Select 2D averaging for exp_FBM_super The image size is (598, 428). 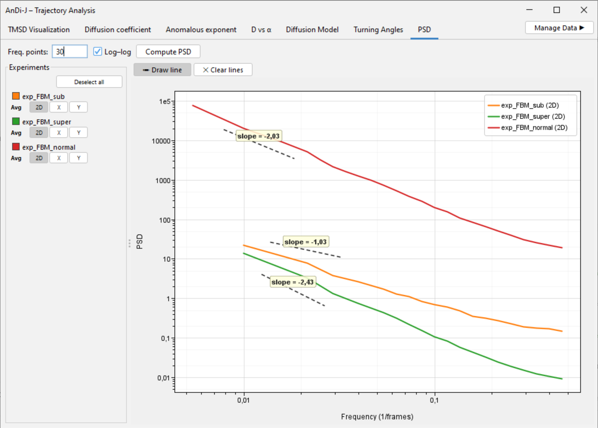pos(39,133)
